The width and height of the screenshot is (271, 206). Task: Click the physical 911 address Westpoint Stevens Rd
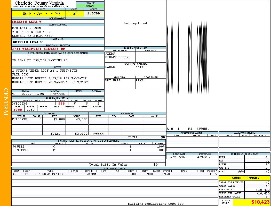tap(38, 49)
